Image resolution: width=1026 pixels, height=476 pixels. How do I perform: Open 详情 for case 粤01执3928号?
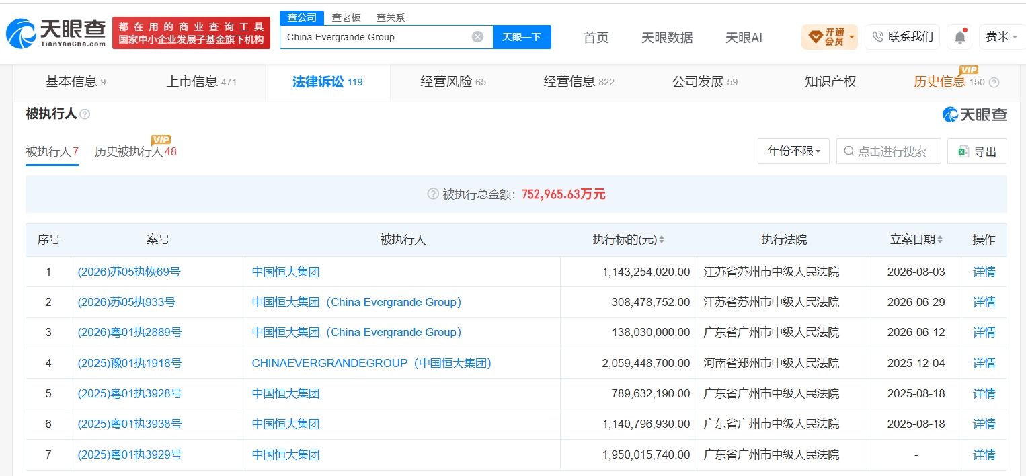[x=984, y=393]
